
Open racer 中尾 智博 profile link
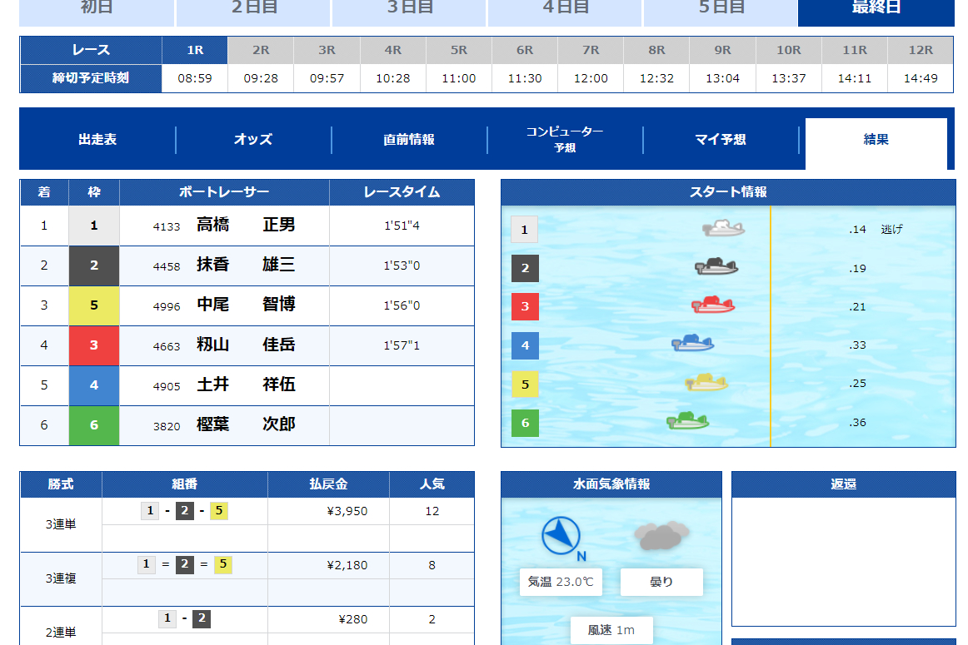point(246,305)
